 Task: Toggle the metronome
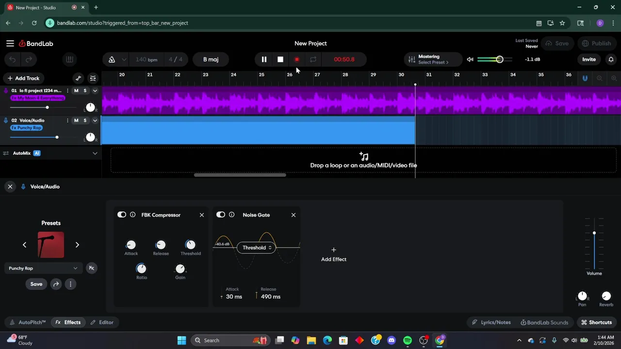112,60
